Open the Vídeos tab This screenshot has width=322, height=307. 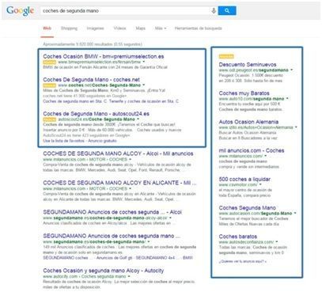[119, 28]
